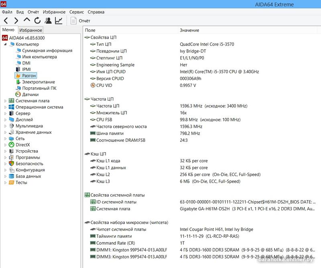The width and height of the screenshot is (321, 268).
Task: Open the Вид menu
Action: 20,12
